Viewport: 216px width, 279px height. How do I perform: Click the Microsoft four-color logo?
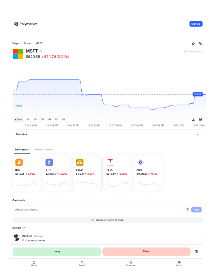(18, 54)
